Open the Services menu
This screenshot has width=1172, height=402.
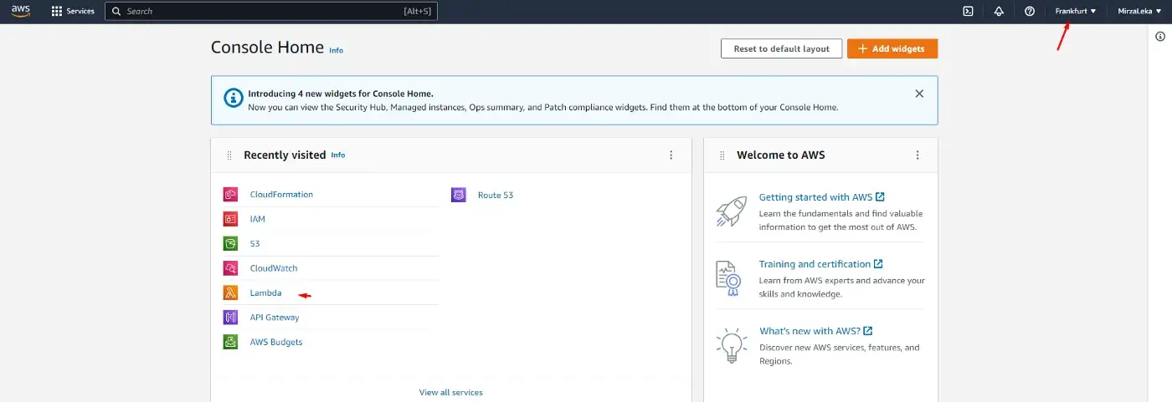pyautogui.click(x=73, y=12)
